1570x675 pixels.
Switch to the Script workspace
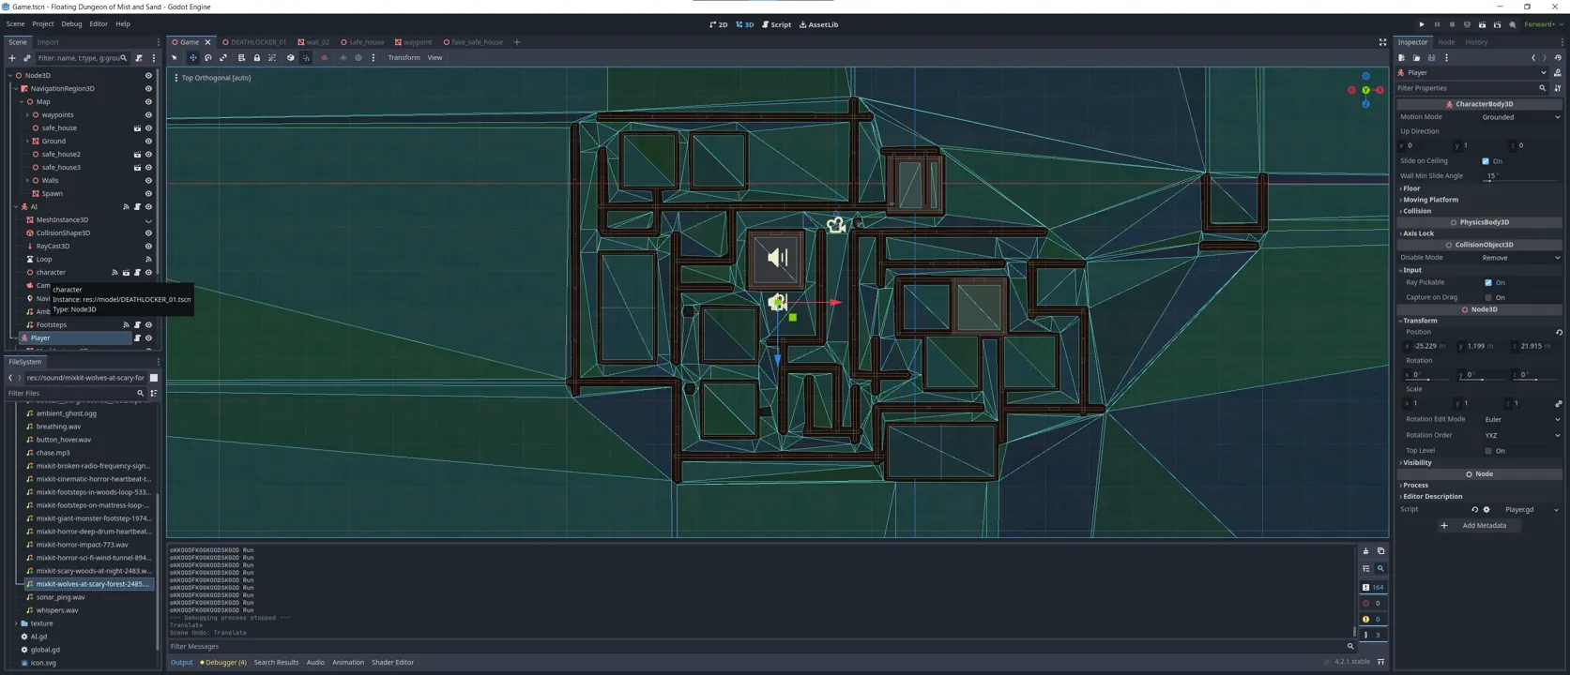776,24
